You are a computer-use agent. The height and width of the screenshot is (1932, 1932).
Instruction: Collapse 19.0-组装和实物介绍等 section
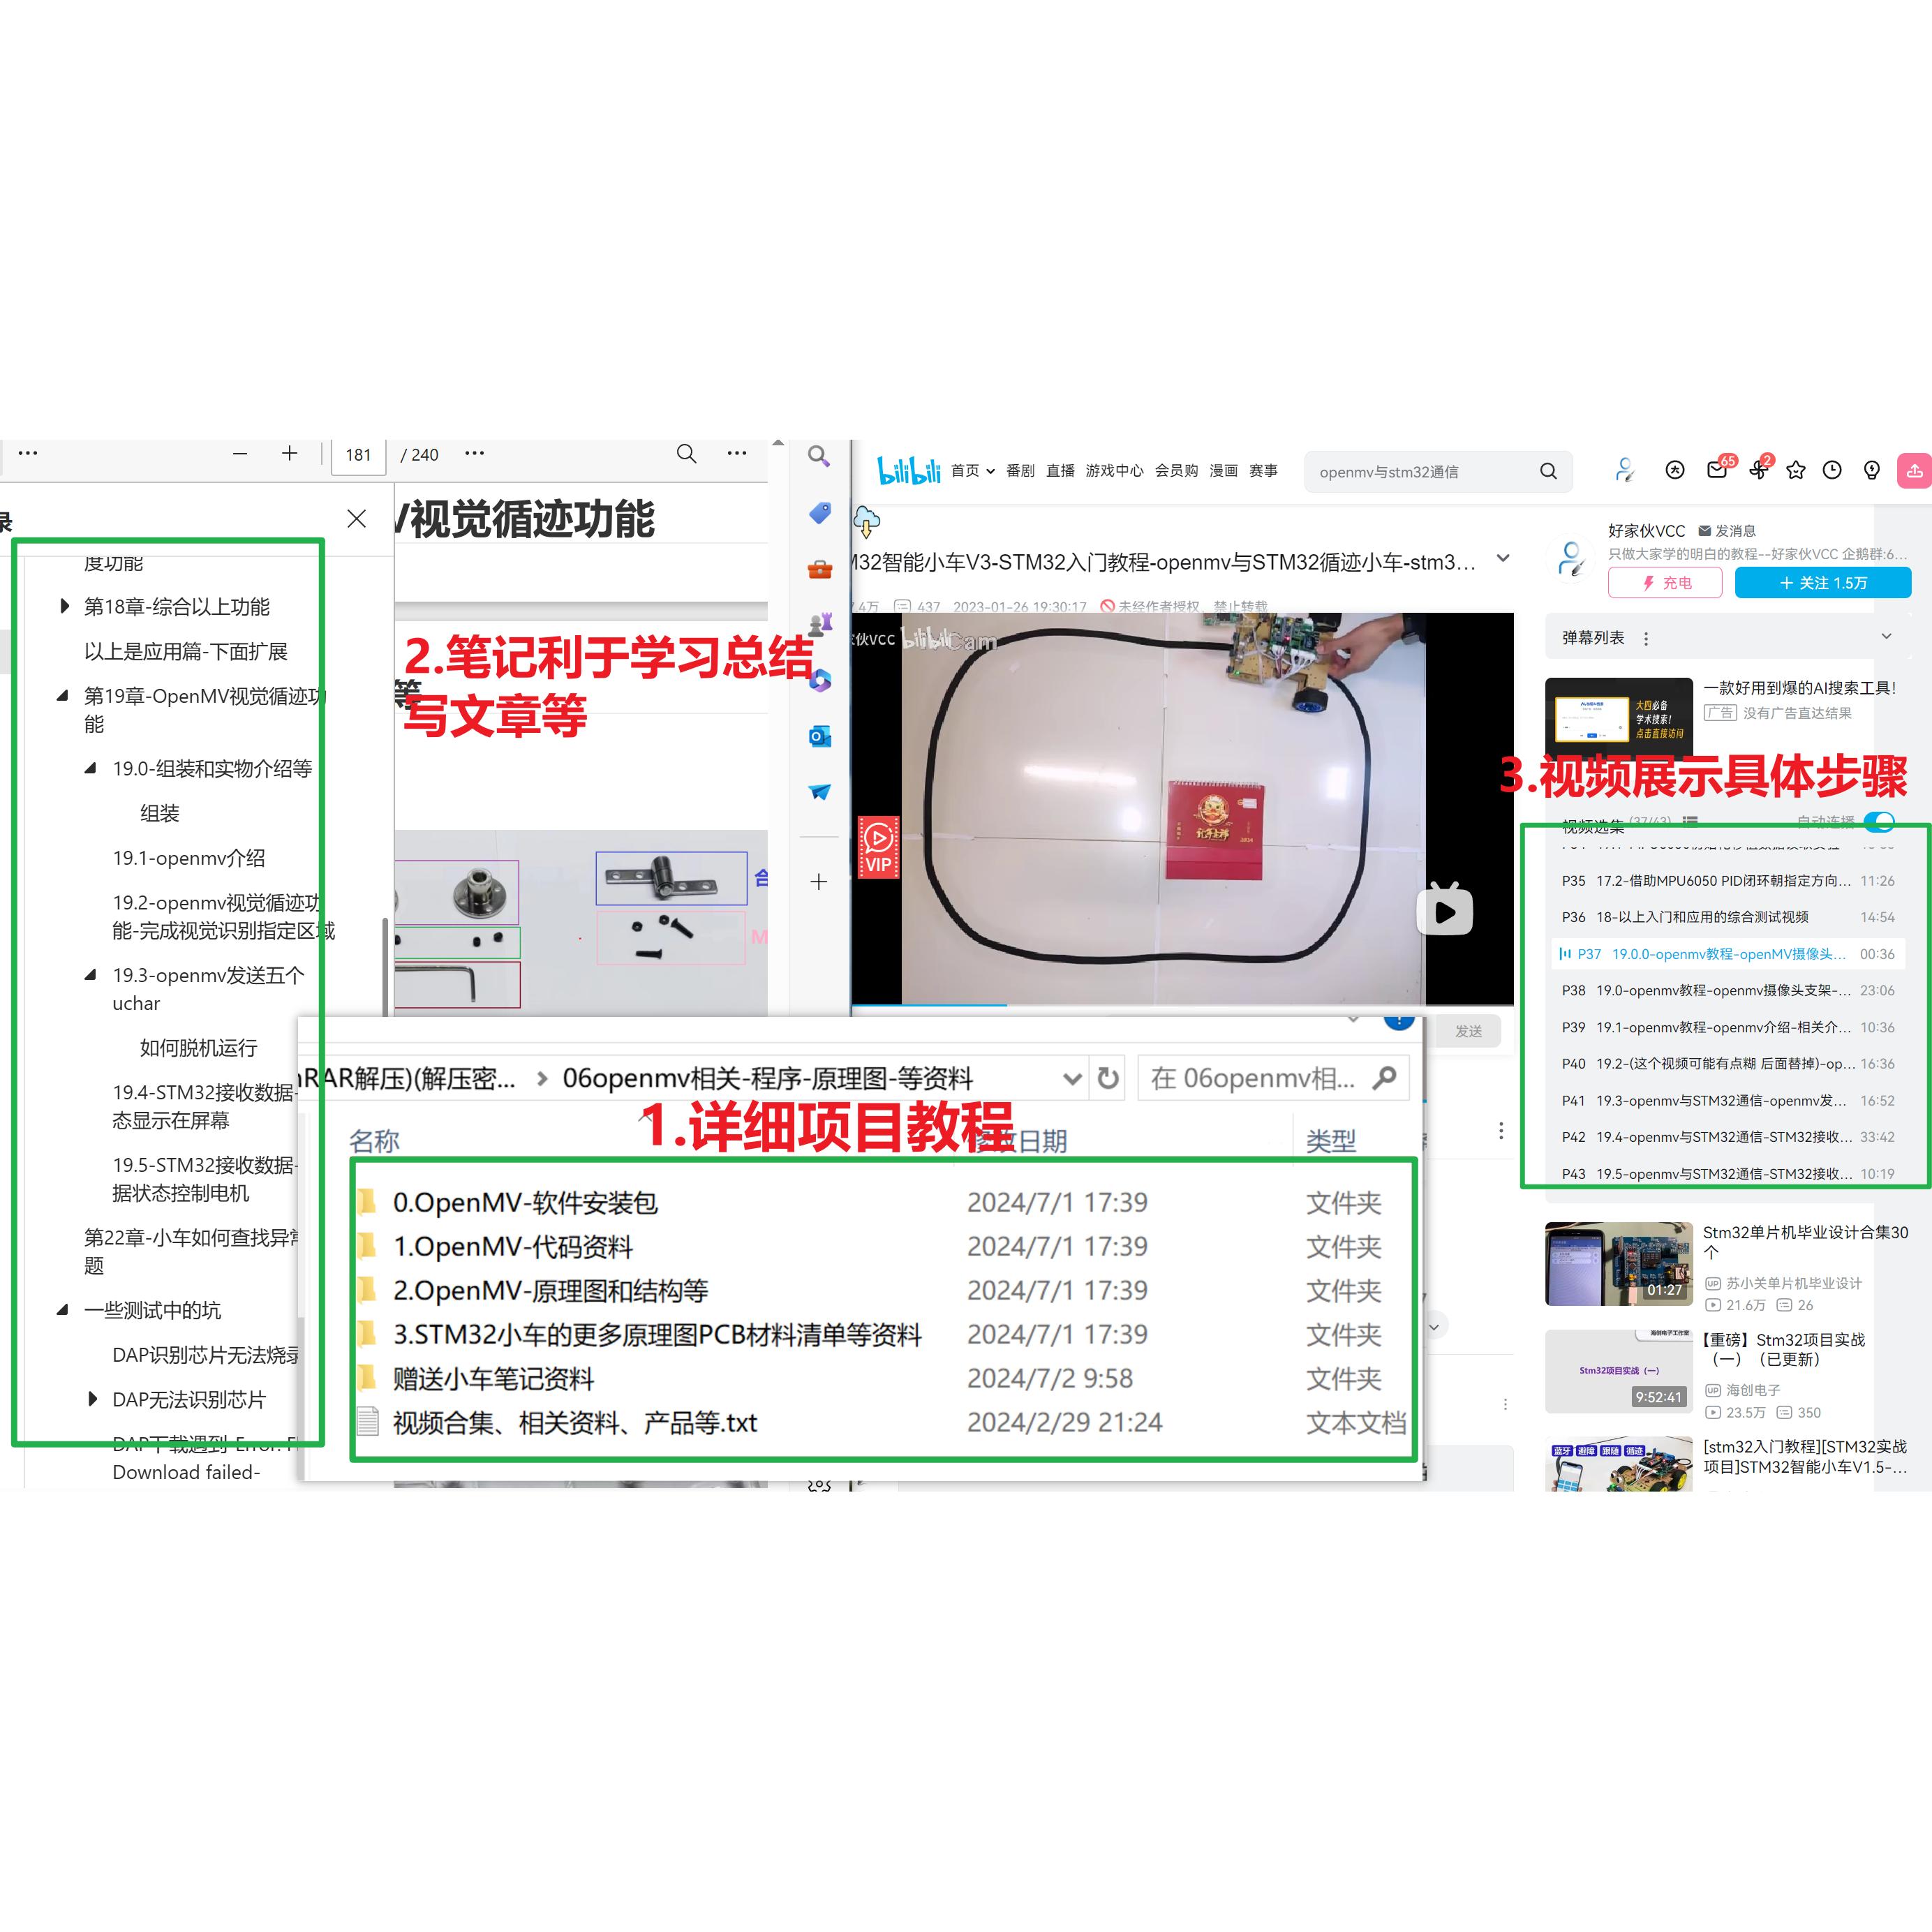click(x=91, y=769)
